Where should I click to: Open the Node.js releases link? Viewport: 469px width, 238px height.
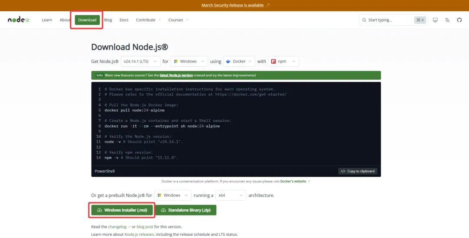[x=139, y=235]
